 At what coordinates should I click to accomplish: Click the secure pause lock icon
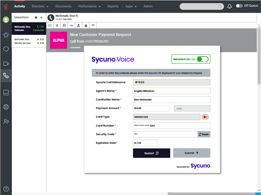pyautogui.click(x=86, y=25)
